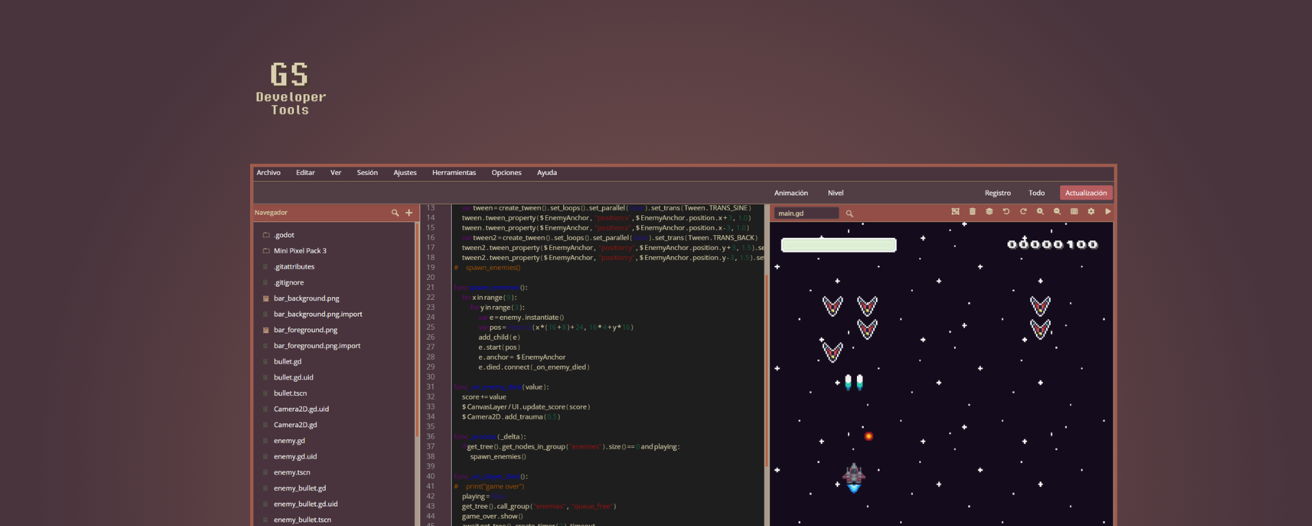Click the plus icon to add file in Navegador
1312x526 pixels.
[x=409, y=213]
